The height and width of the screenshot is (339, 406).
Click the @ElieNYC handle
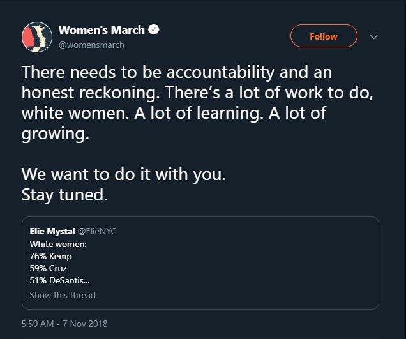click(x=97, y=231)
